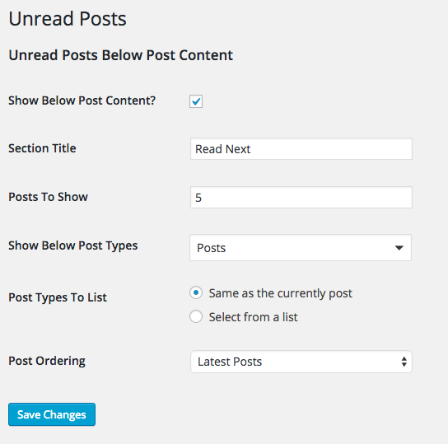Open the Post Ordering Latest Posts dropdown

coord(301,362)
